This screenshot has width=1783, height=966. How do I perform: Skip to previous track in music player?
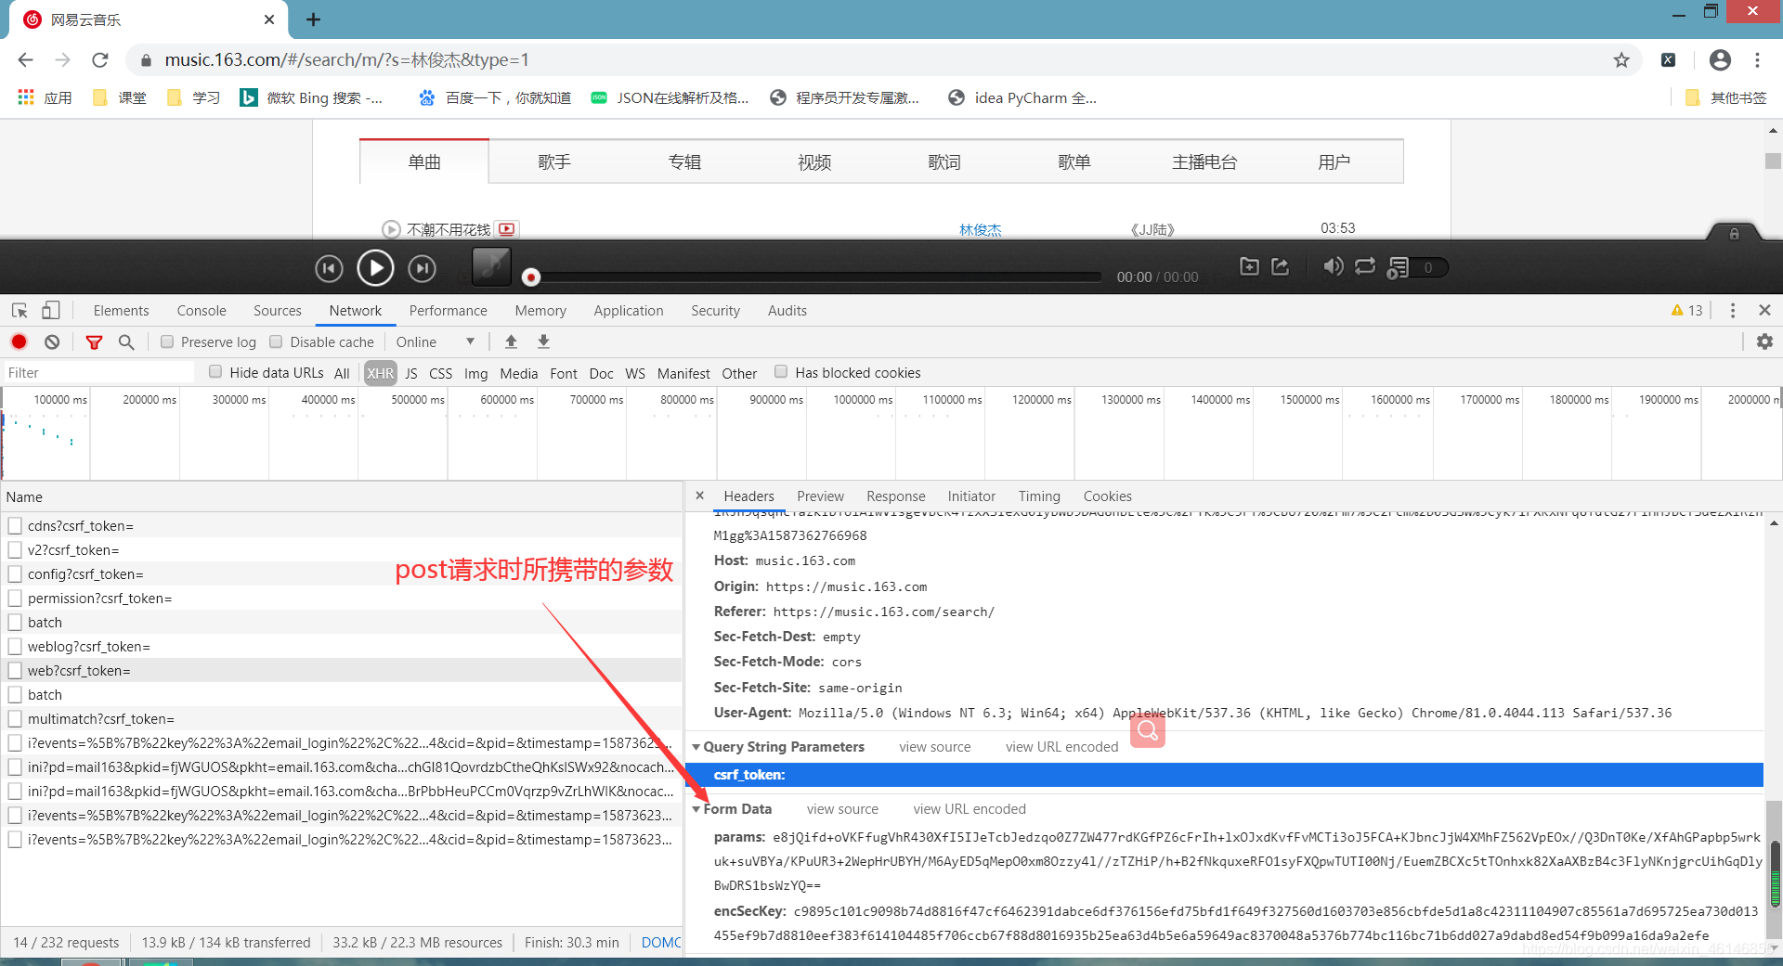(329, 269)
